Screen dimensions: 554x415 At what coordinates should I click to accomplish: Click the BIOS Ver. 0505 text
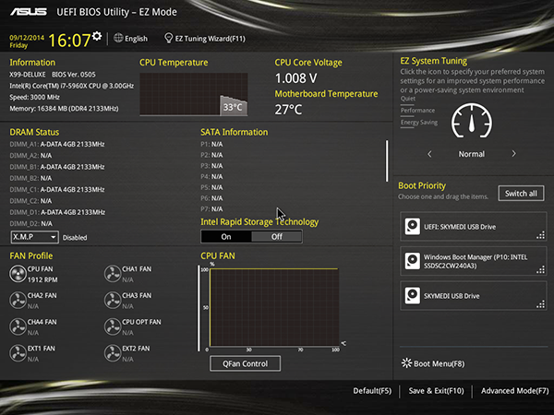[74, 75]
